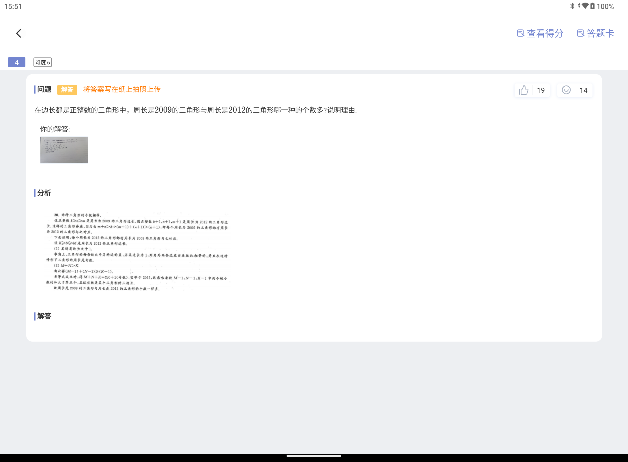Open the 答题卡 answer sheet

600,33
